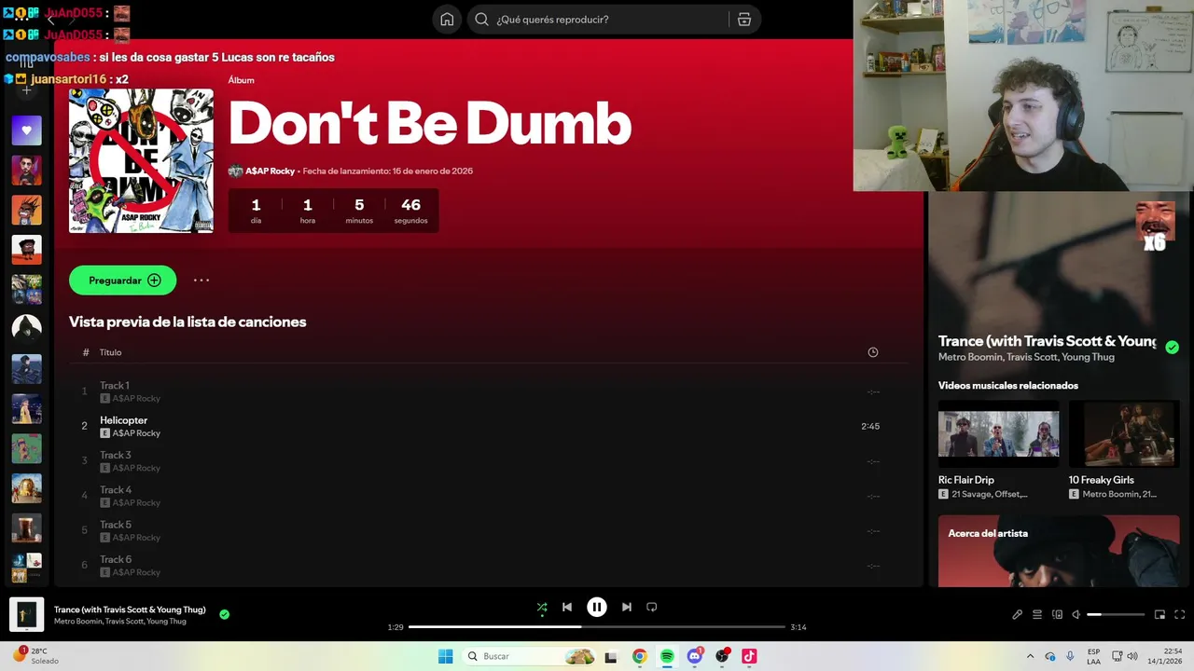Image resolution: width=1194 pixels, height=671 pixels.
Task: Skip to the next track
Action: tap(627, 607)
